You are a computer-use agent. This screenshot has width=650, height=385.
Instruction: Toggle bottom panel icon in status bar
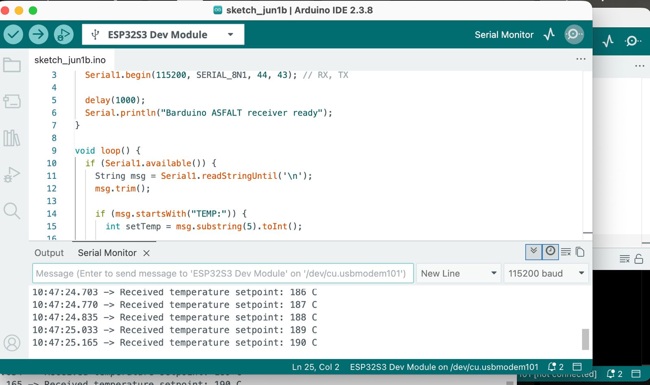pyautogui.click(x=577, y=367)
